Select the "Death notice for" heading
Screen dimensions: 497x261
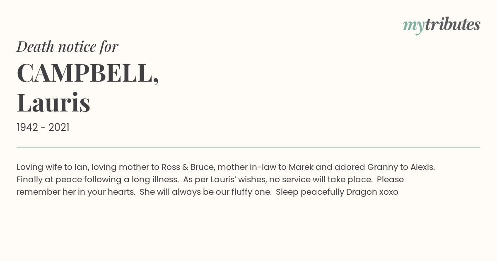click(68, 47)
